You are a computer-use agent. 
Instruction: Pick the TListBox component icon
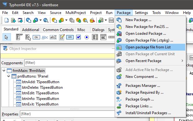click(x=95, y=37)
